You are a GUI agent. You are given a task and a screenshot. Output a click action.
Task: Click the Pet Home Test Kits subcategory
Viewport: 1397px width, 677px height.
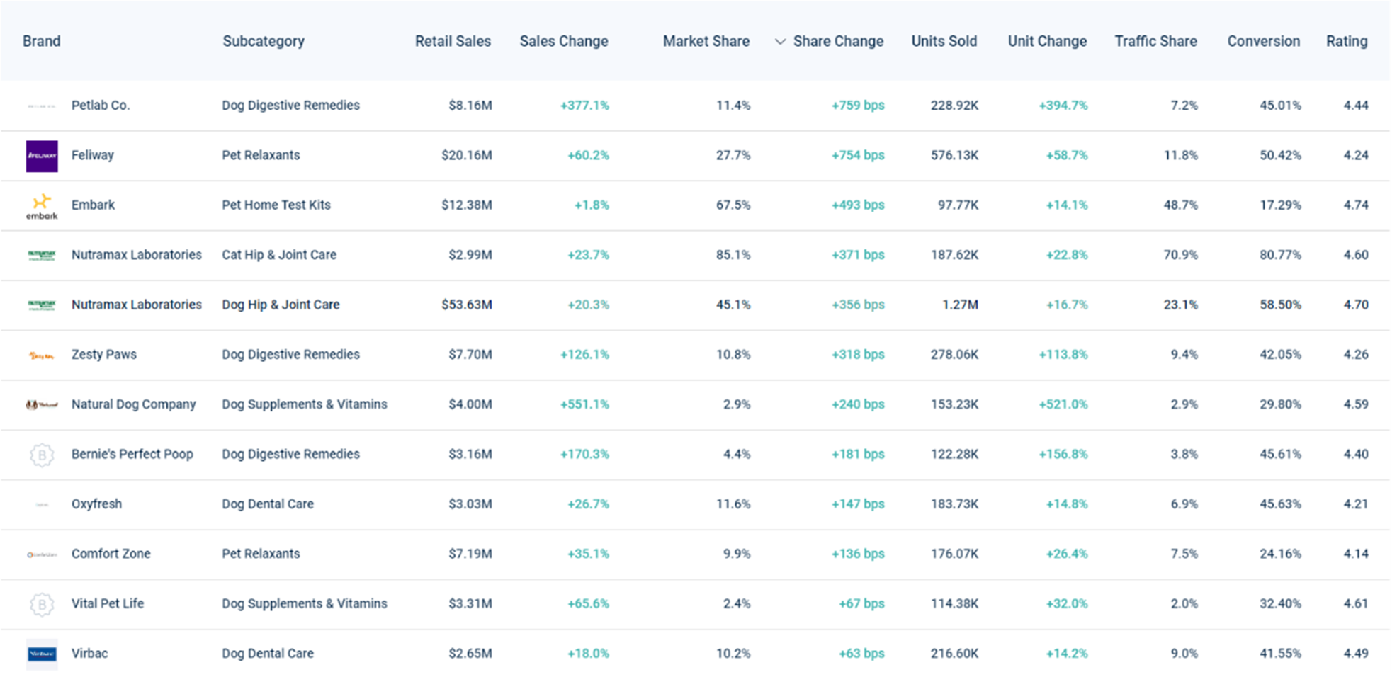276,205
